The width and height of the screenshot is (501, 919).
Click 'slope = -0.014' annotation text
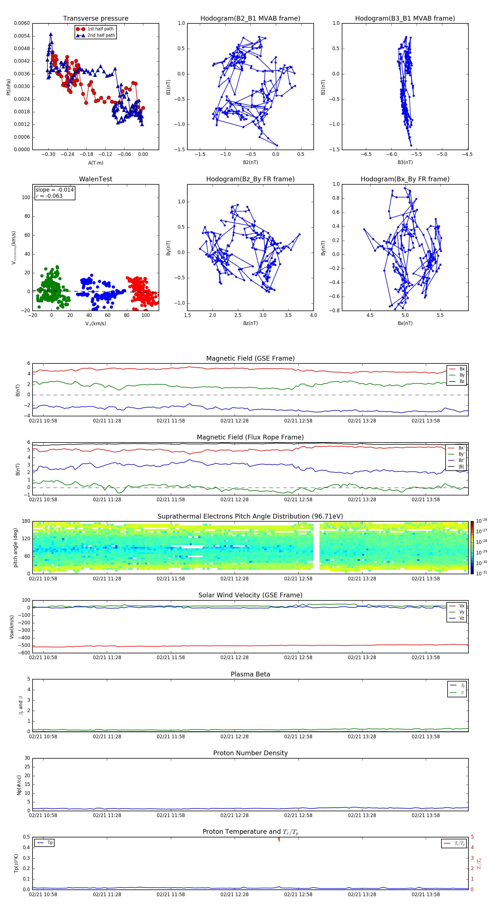point(55,190)
